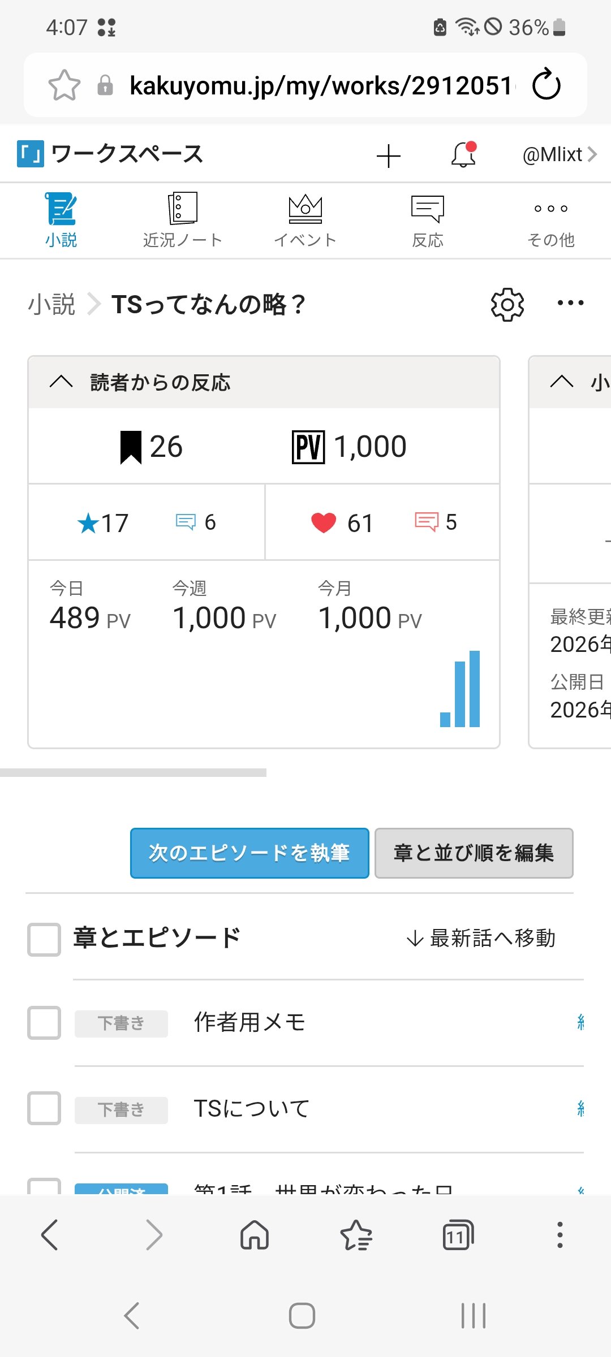This screenshot has width=611, height=1357.
Task: Click 章と並び順を編集 button
Action: coord(474,853)
